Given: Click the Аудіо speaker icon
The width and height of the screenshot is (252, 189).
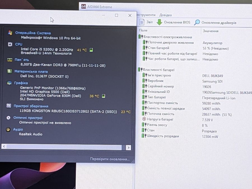Looking at the screenshot, I should point(8,129).
